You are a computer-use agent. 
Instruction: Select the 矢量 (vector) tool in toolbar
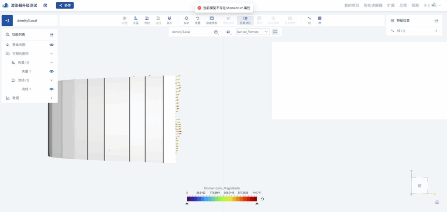pyautogui.click(x=136, y=20)
